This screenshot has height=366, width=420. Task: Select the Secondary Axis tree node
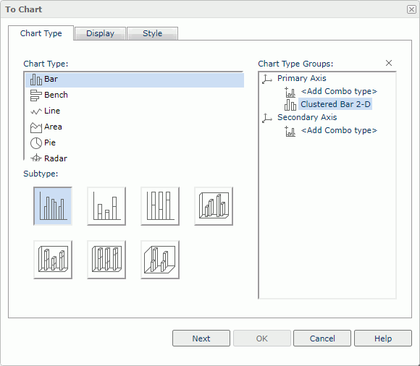point(307,117)
